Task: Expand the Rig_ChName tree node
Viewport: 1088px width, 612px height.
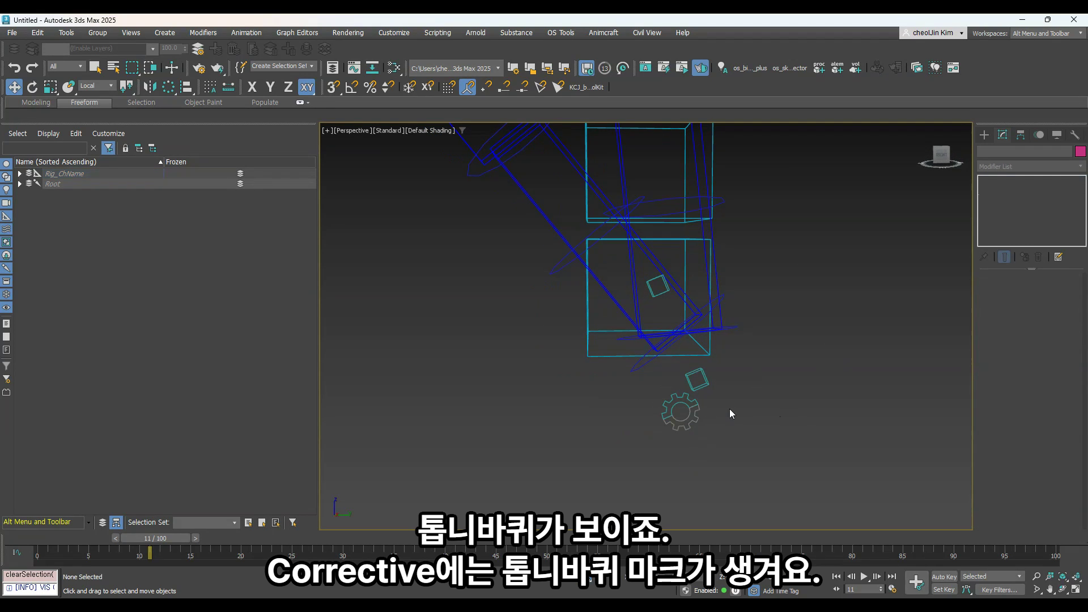Action: pyautogui.click(x=20, y=173)
